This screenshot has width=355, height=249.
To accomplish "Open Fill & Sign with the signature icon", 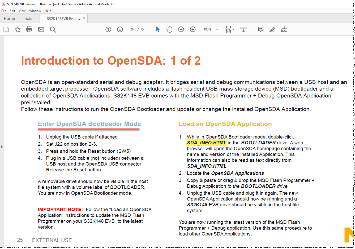I will pos(284,29).
